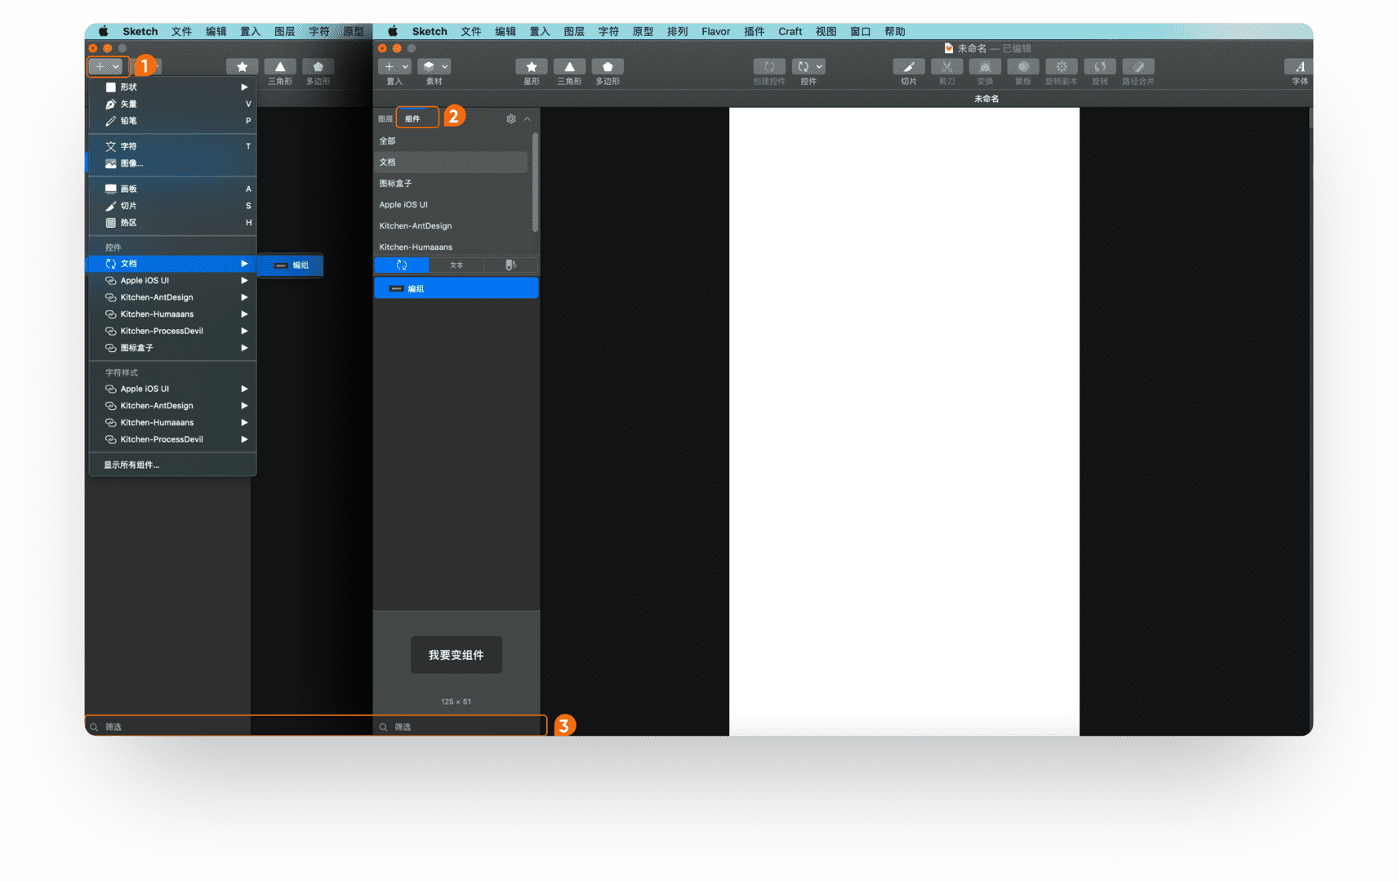This screenshot has width=1398, height=882.
Task: Click the 变换 transform tool
Action: (985, 67)
